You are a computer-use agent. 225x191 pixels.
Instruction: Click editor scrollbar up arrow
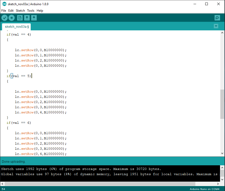[x=222, y=33]
